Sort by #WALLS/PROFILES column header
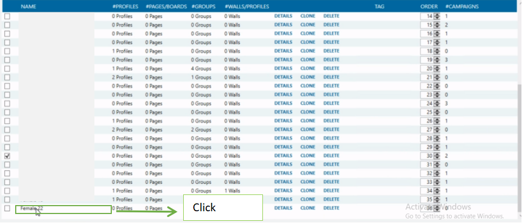 point(247,7)
